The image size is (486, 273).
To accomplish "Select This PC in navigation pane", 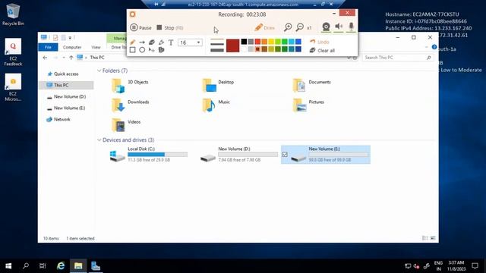I will pos(66,85).
